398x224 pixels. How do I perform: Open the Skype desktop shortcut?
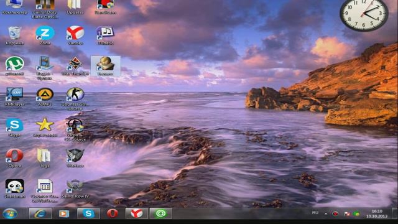pyautogui.click(x=14, y=128)
